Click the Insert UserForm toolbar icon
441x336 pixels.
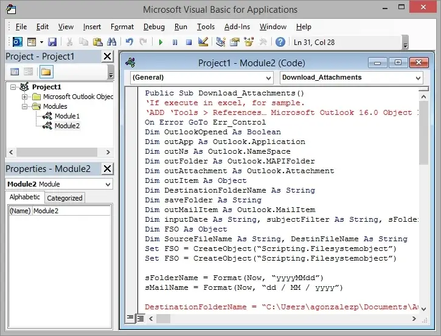point(32,42)
